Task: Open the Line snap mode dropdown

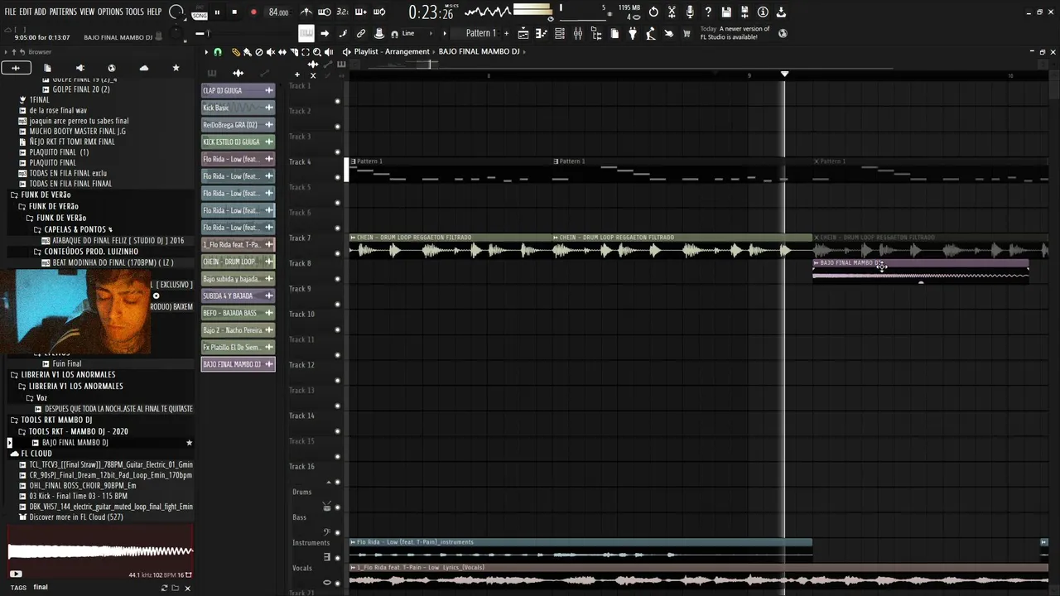Action: (x=417, y=34)
